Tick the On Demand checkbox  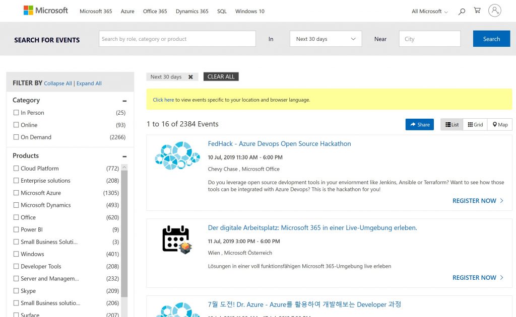[x=16, y=137]
